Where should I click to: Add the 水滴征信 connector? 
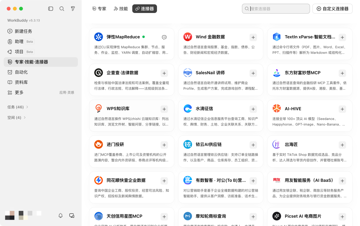(x=253, y=109)
